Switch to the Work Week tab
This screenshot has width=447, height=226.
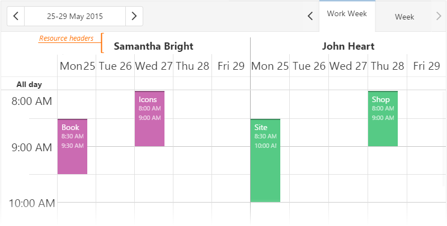click(x=347, y=14)
